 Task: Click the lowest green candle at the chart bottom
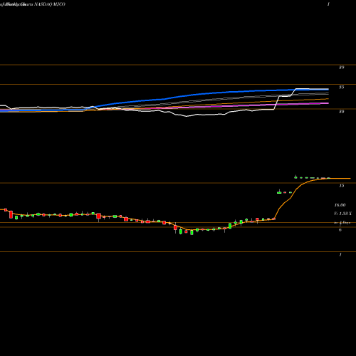(x=192, y=232)
